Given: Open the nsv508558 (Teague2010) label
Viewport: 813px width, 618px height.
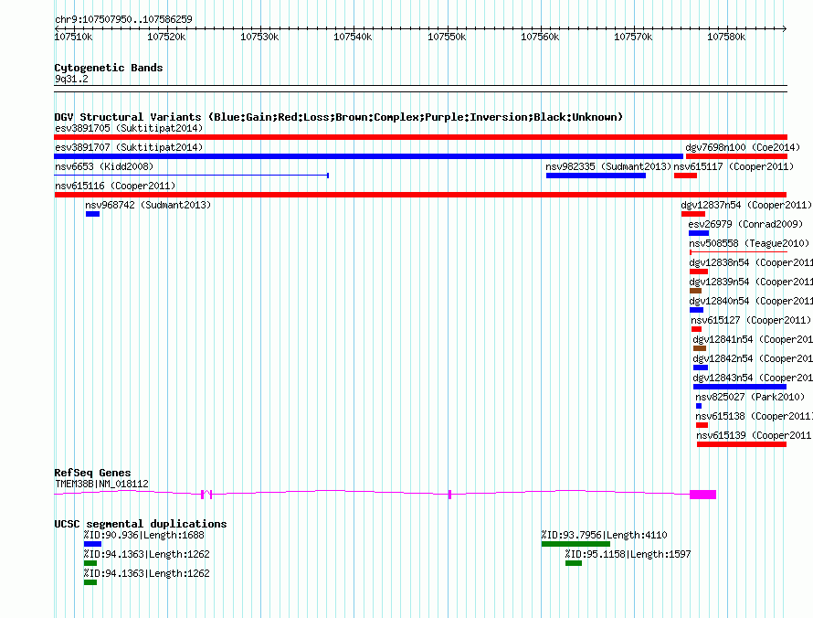Looking at the screenshot, I should click(749, 243).
